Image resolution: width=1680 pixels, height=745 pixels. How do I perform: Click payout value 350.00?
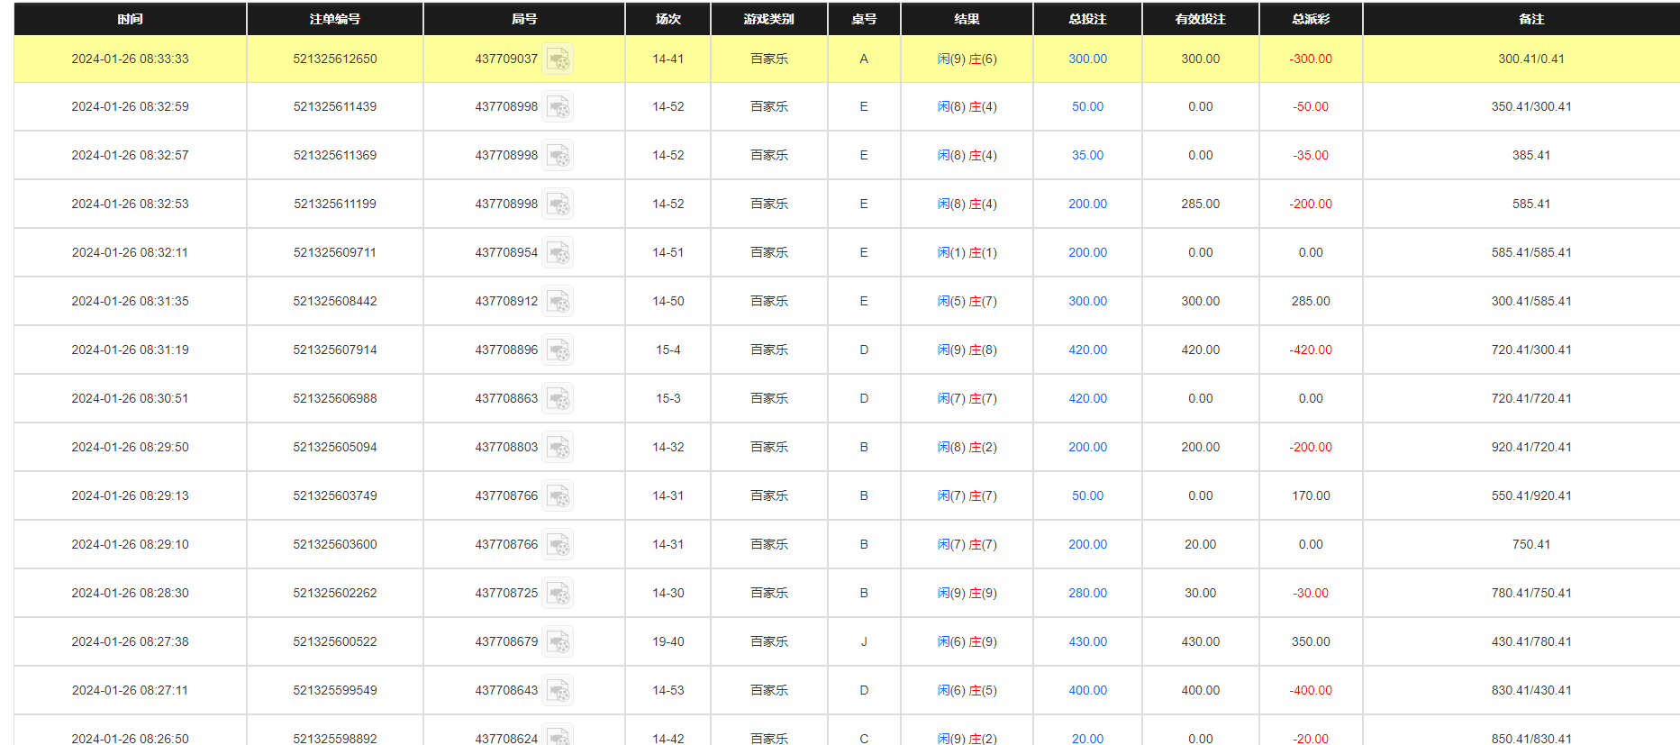pos(1311,641)
